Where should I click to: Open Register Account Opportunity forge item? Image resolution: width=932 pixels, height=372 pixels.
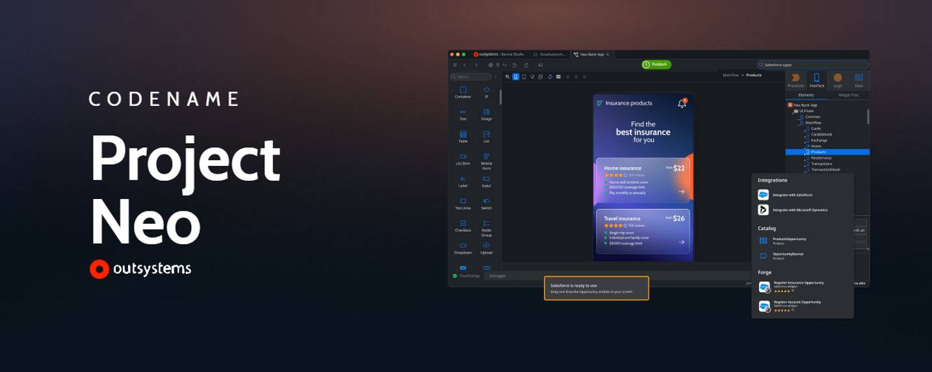[790, 305]
